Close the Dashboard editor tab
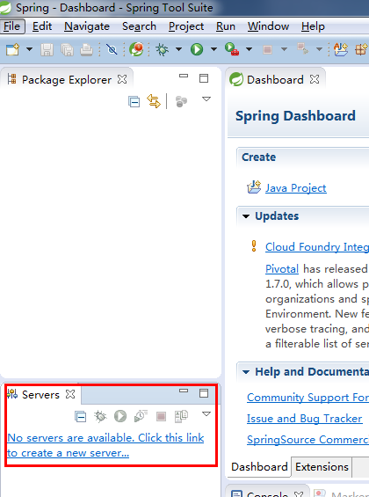 point(315,79)
